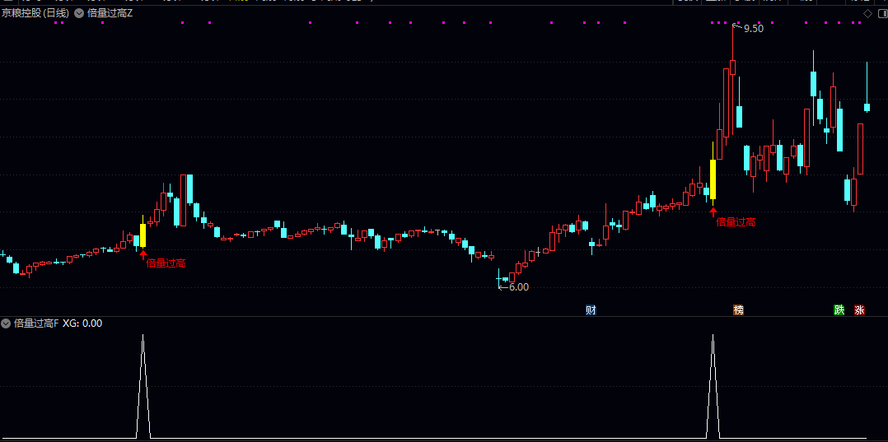
Task: Click the blue 财 financial event marker
Action: pos(591,310)
